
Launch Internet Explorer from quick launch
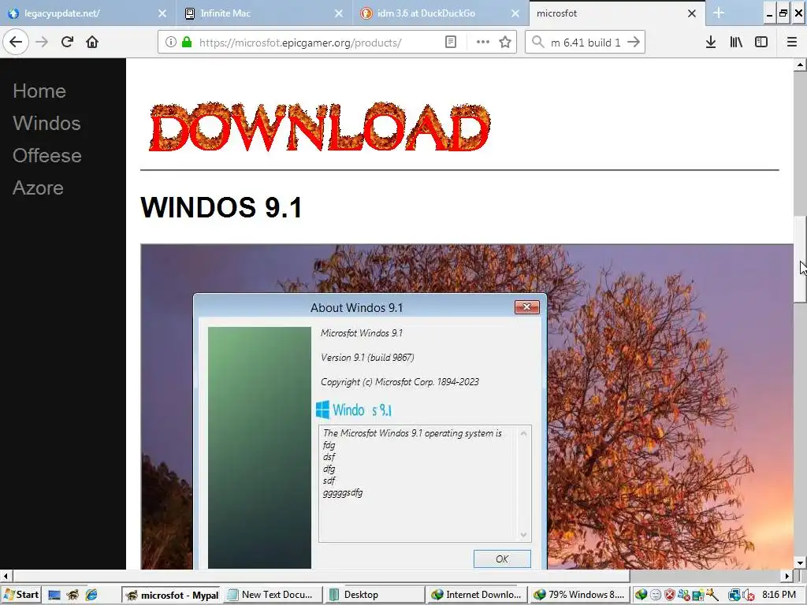[x=91, y=595]
